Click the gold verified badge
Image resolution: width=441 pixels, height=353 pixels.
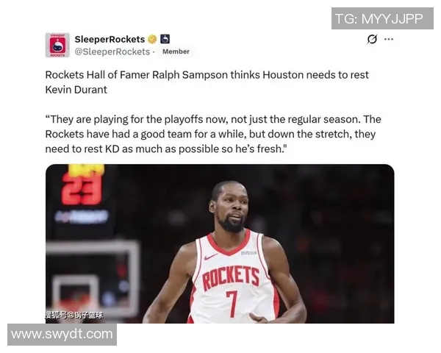152,39
